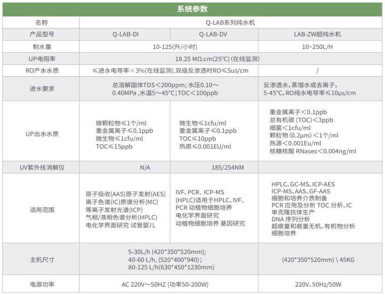
Task: Click the RO产水水质 row label
Action: click(x=41, y=71)
